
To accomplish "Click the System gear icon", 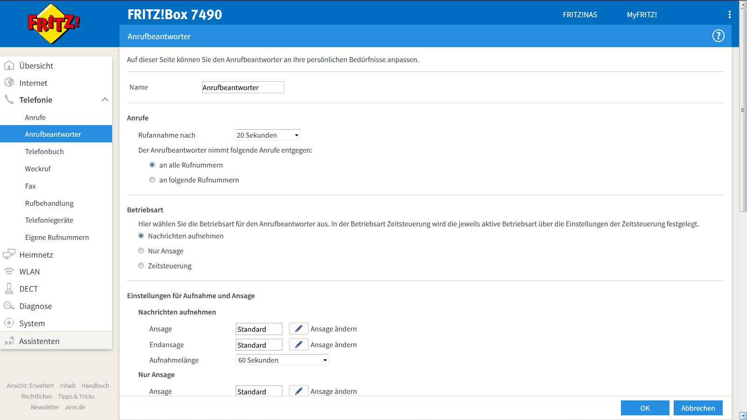I will [9, 323].
